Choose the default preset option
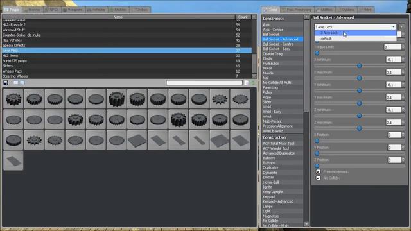Image resolution: width=411 pixels, height=231 pixels. (355, 38)
